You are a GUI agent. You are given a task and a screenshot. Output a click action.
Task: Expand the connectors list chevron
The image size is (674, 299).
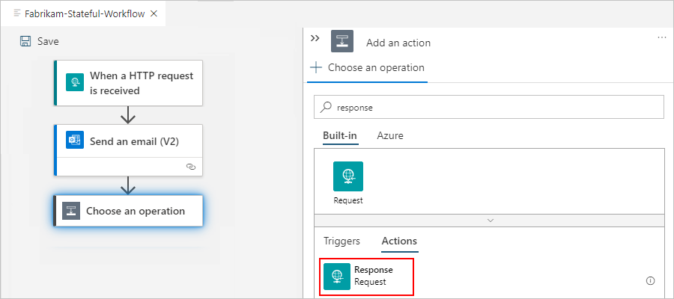click(x=491, y=221)
